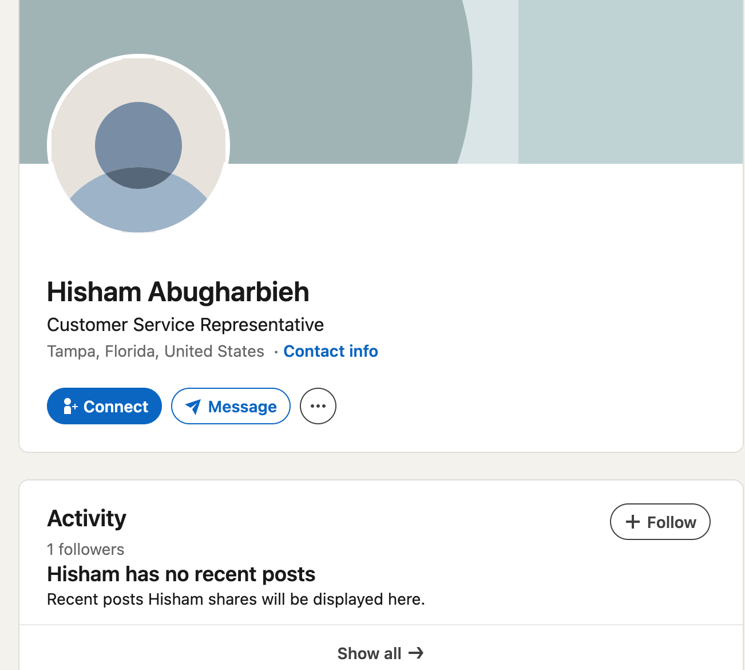Click the person-plus icon on Connect

tap(70, 406)
